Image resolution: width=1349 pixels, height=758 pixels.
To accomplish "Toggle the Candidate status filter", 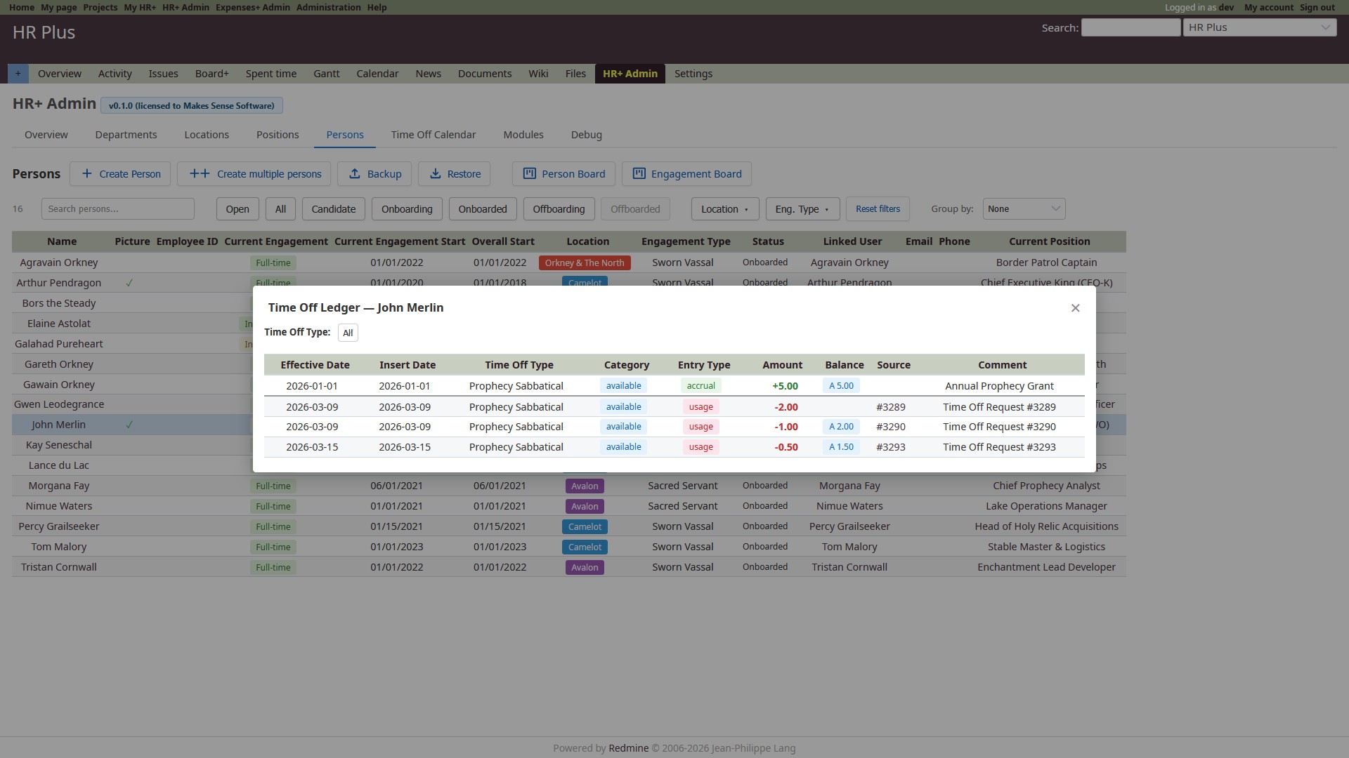I will [333, 209].
